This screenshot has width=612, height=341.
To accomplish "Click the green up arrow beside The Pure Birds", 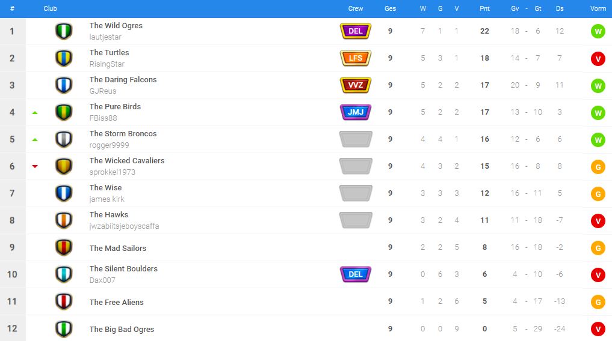I will (35, 112).
